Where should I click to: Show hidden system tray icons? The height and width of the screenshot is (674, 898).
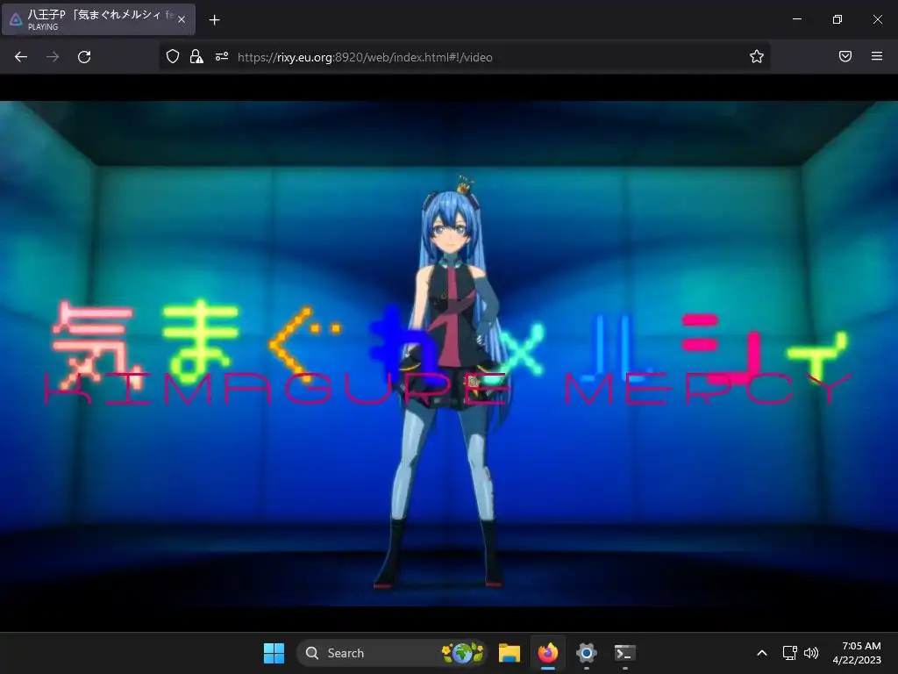pos(762,653)
